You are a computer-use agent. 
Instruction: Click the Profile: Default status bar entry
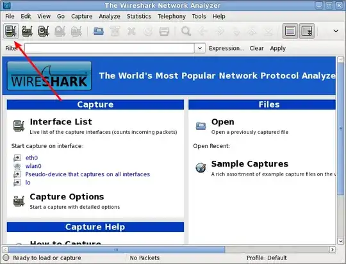(267, 258)
